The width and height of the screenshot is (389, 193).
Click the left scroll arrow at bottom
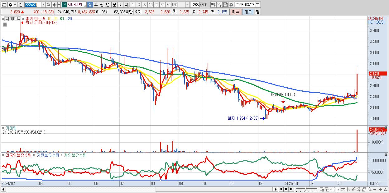[x=3, y=189]
